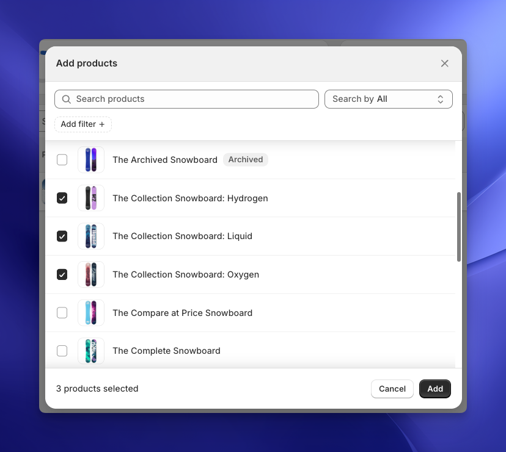Click the product list vertical scrollbar
The width and height of the screenshot is (506, 452).
[459, 227]
